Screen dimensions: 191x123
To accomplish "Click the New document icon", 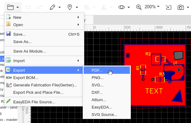I will [x=9, y=17].
